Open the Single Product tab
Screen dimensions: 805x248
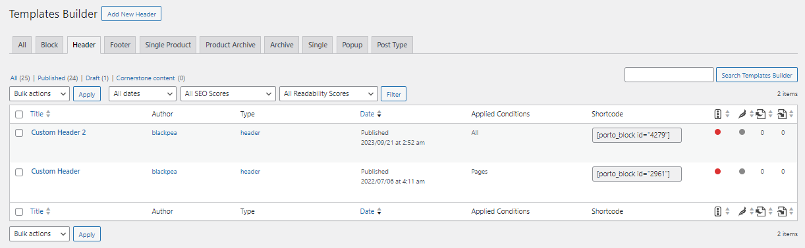tap(168, 45)
